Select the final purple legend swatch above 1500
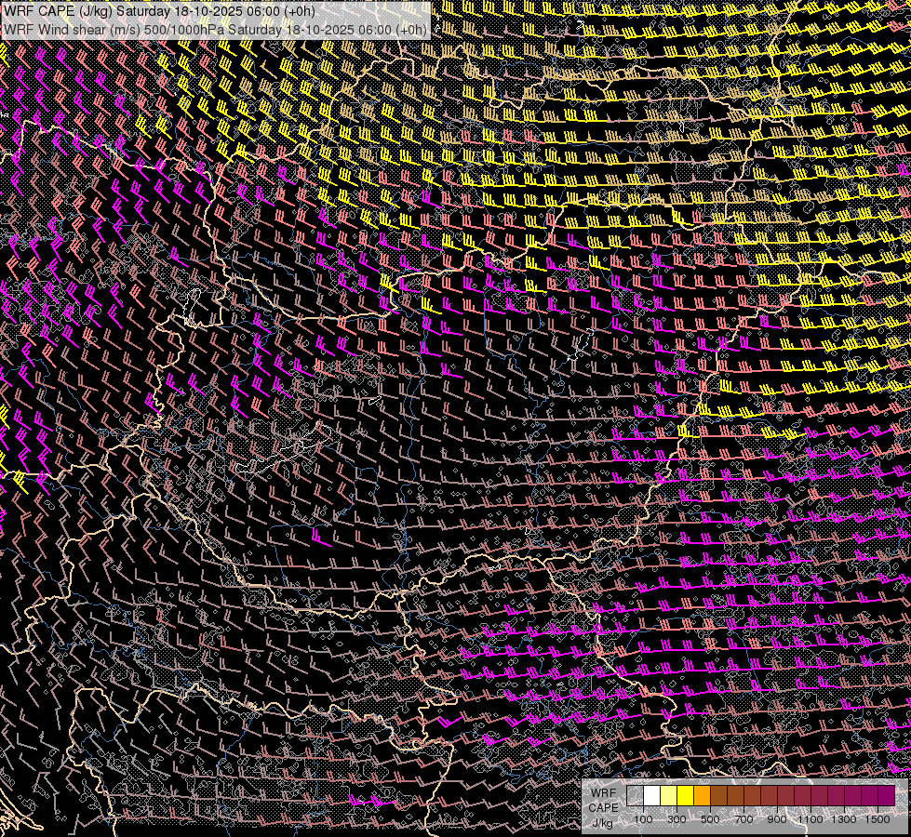 (887, 796)
